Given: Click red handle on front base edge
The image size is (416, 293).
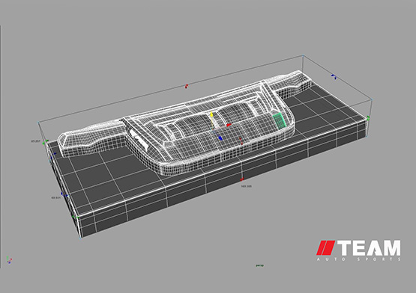Looking at the screenshot, I should (241, 179).
